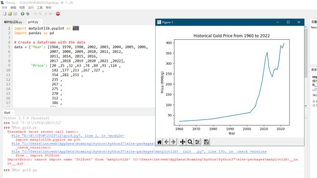Close the Figure 1 window

point(299,22)
